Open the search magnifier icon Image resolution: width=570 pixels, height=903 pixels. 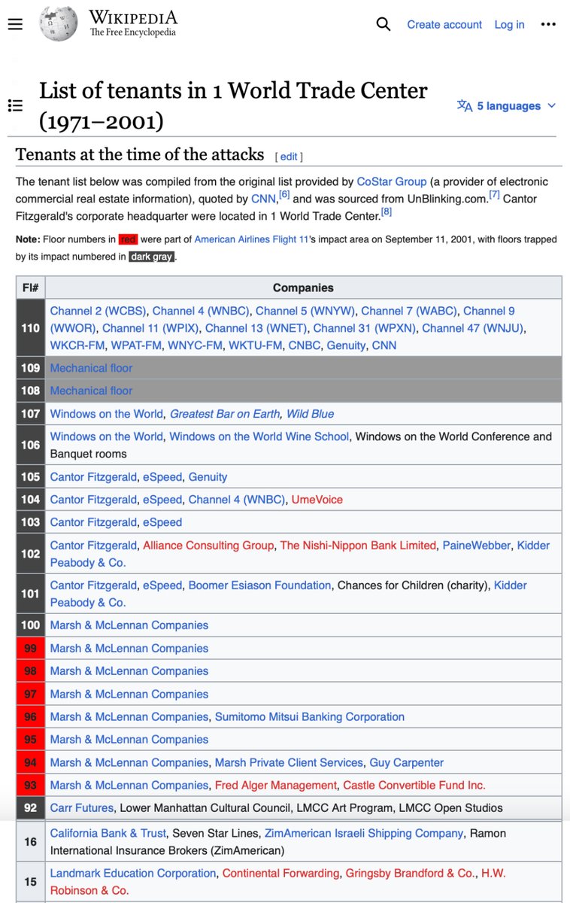pyautogui.click(x=384, y=24)
